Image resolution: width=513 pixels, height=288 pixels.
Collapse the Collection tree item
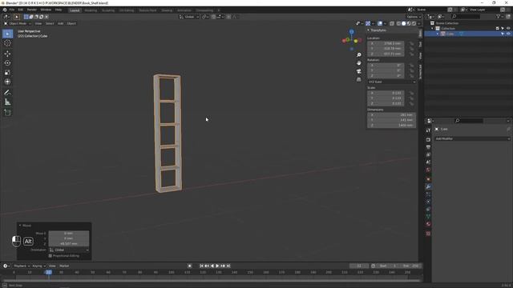point(433,29)
